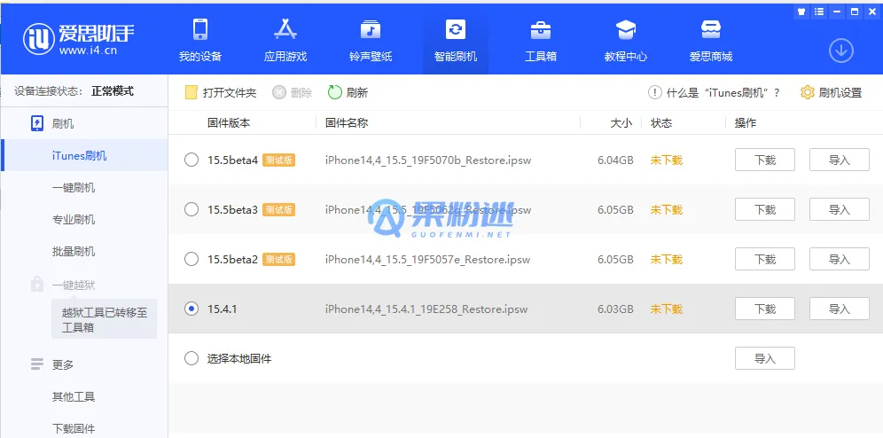Click 导入 for 15.5beta4 firmware
The width and height of the screenshot is (883, 438).
point(839,160)
